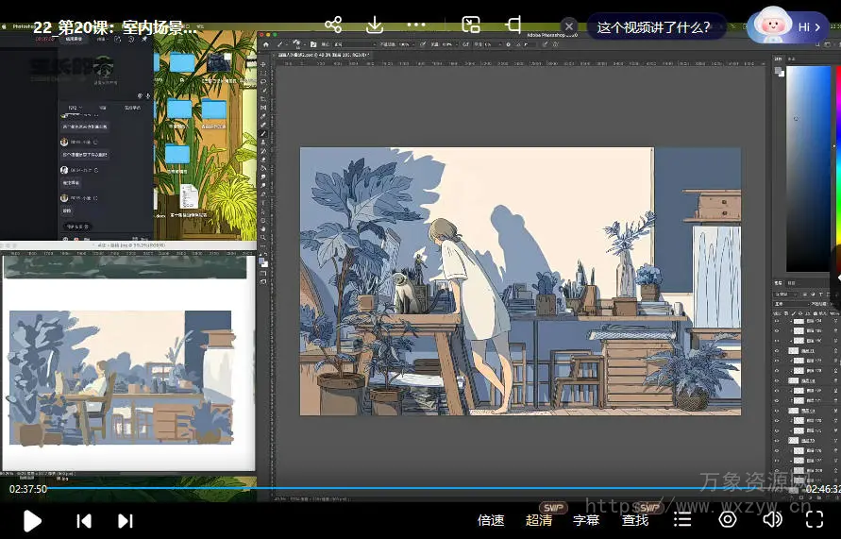
Task: Toggle subtitles with the 字幕 button
Action: [x=586, y=520]
